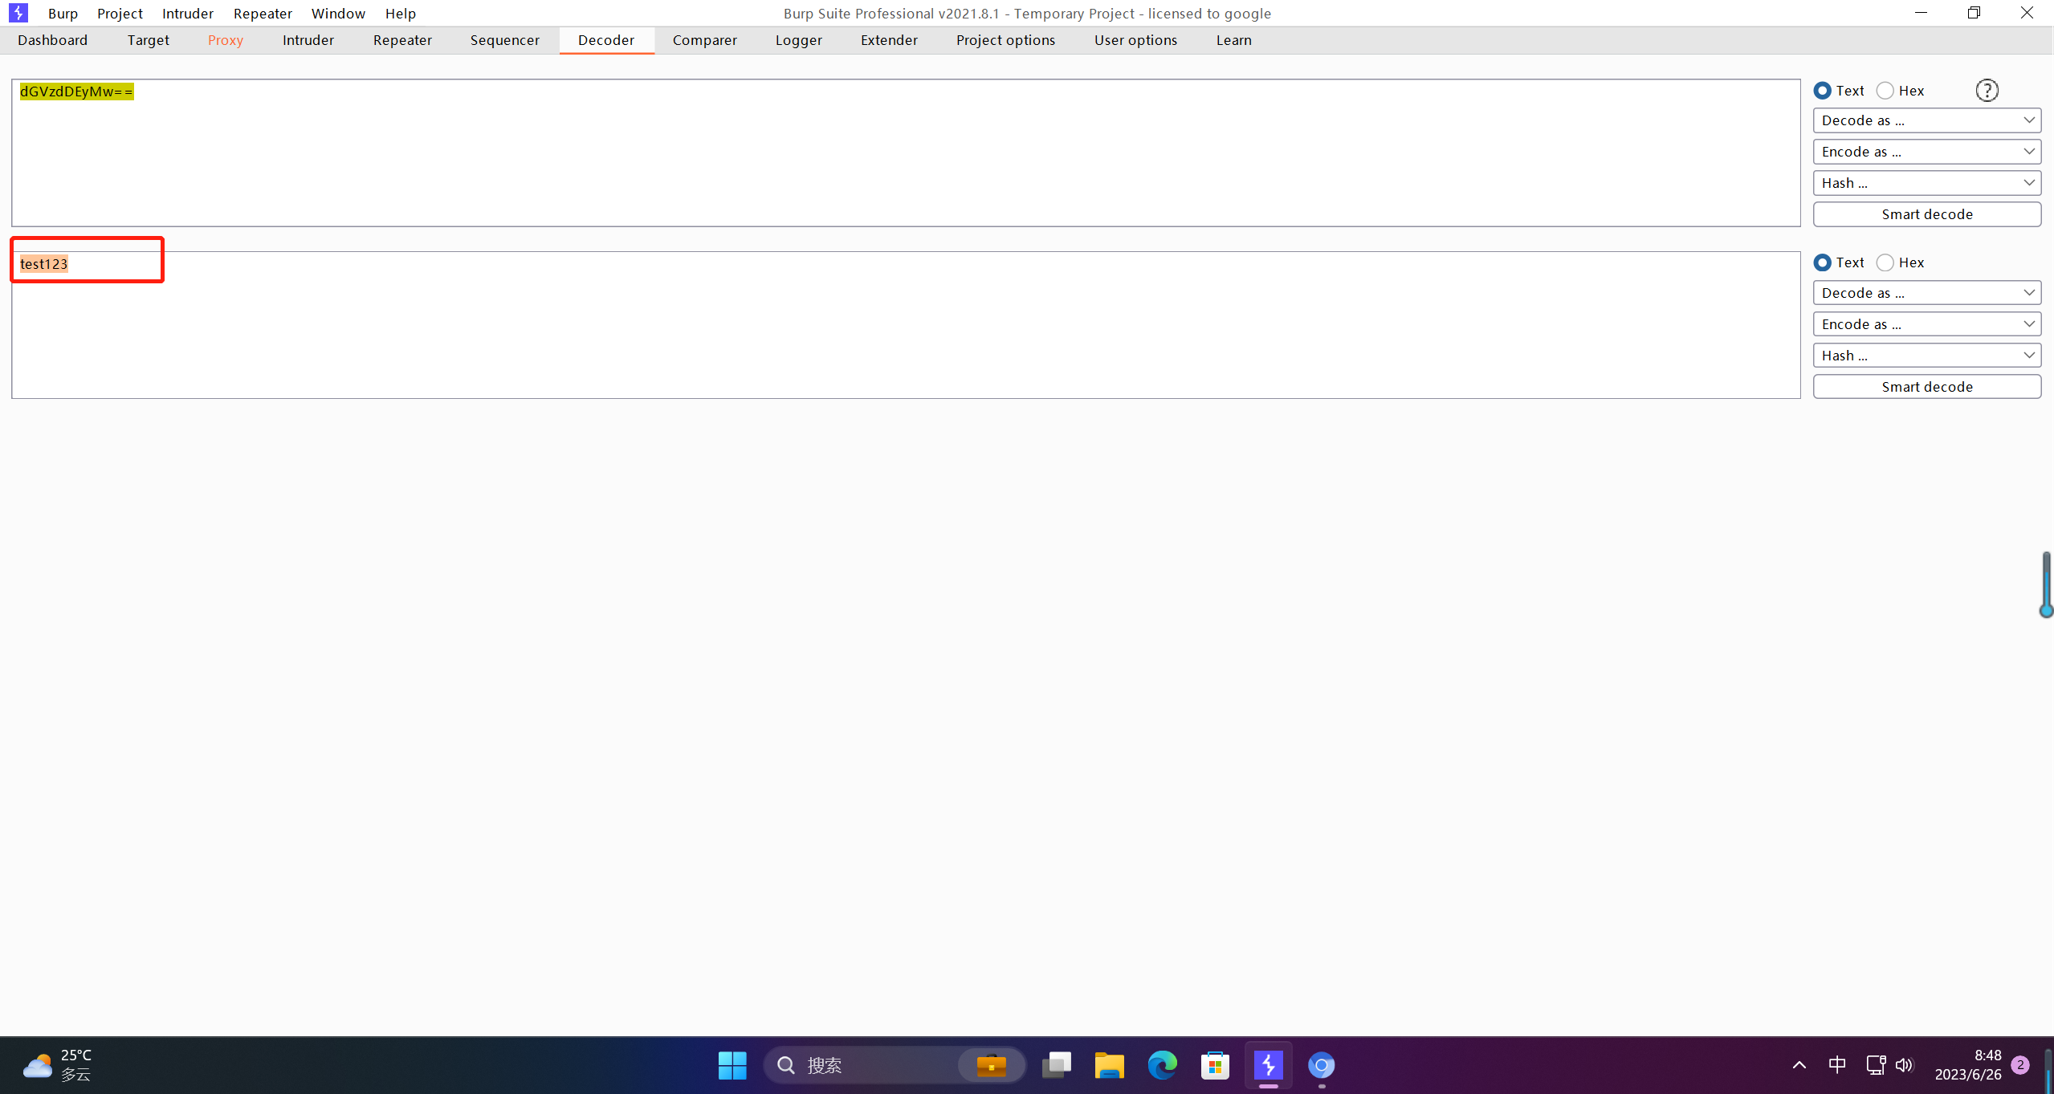Screen dimensions: 2054x1094
Task: Expand second panel's Encode as dropdown
Action: (1926, 324)
